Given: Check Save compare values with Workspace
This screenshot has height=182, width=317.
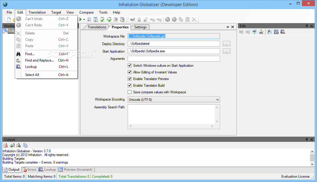Looking at the screenshot, I should pyautogui.click(x=130, y=92).
